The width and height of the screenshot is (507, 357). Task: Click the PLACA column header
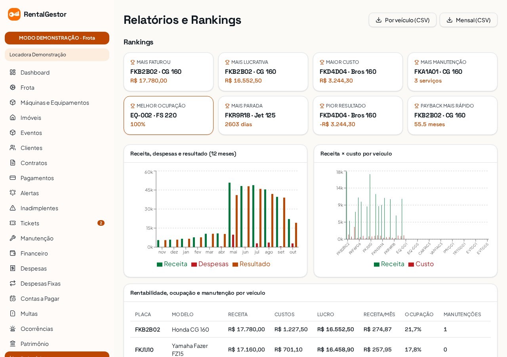[143, 314]
